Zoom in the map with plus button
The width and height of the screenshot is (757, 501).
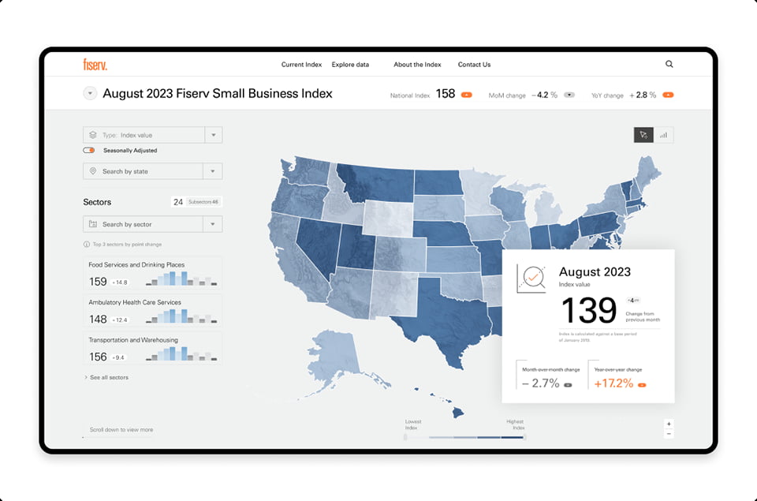point(669,424)
